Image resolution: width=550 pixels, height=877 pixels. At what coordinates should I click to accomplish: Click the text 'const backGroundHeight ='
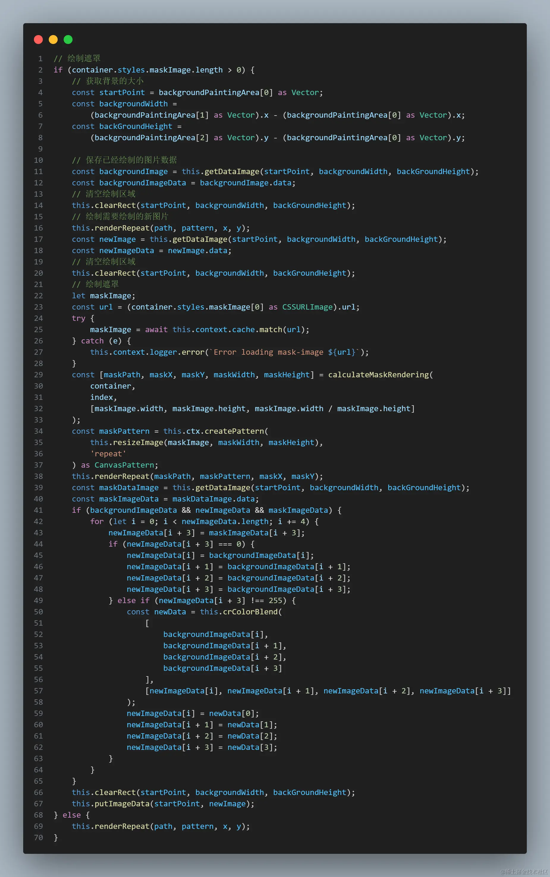[127, 126]
